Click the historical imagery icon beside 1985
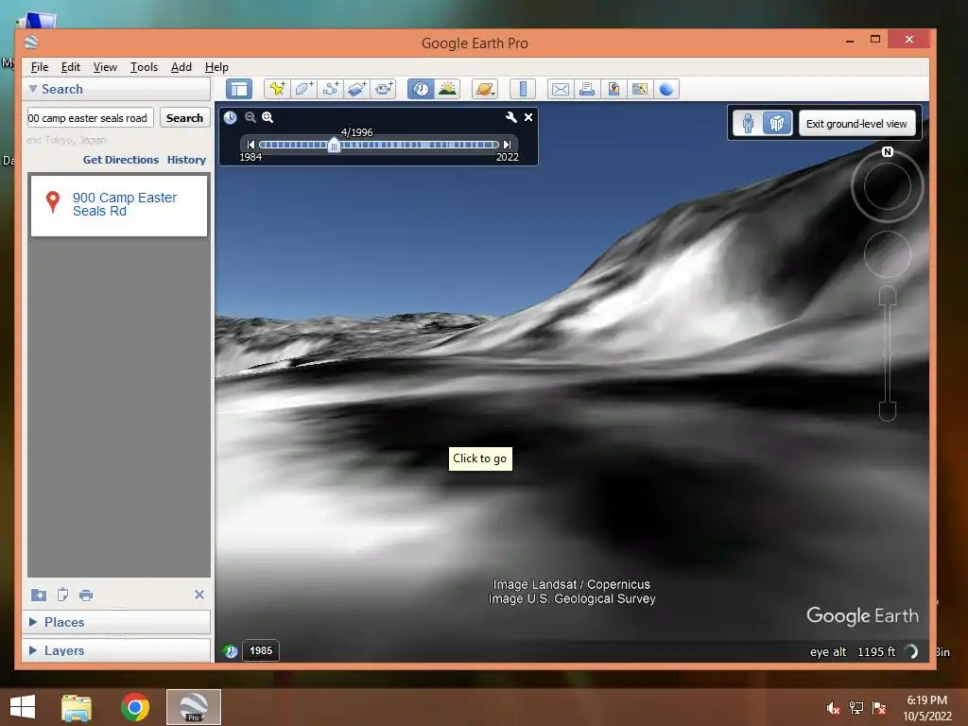The height and width of the screenshot is (726, 968). [x=231, y=650]
